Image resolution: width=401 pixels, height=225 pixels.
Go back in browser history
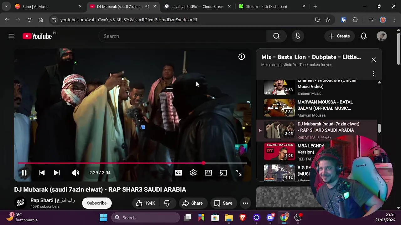(x=7, y=20)
